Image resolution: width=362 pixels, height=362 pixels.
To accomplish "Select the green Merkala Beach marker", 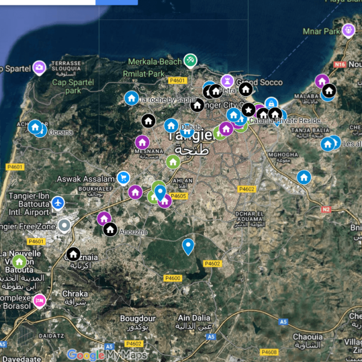I will 191,60.
